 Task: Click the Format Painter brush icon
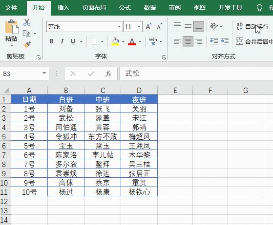27,45
